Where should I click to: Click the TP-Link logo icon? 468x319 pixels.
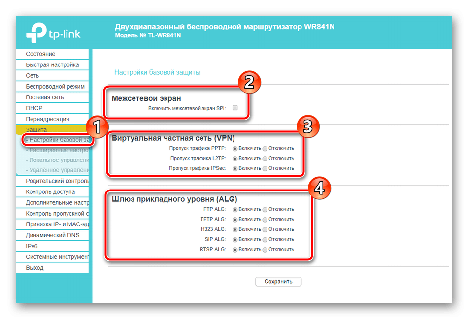pyautogui.click(x=35, y=33)
